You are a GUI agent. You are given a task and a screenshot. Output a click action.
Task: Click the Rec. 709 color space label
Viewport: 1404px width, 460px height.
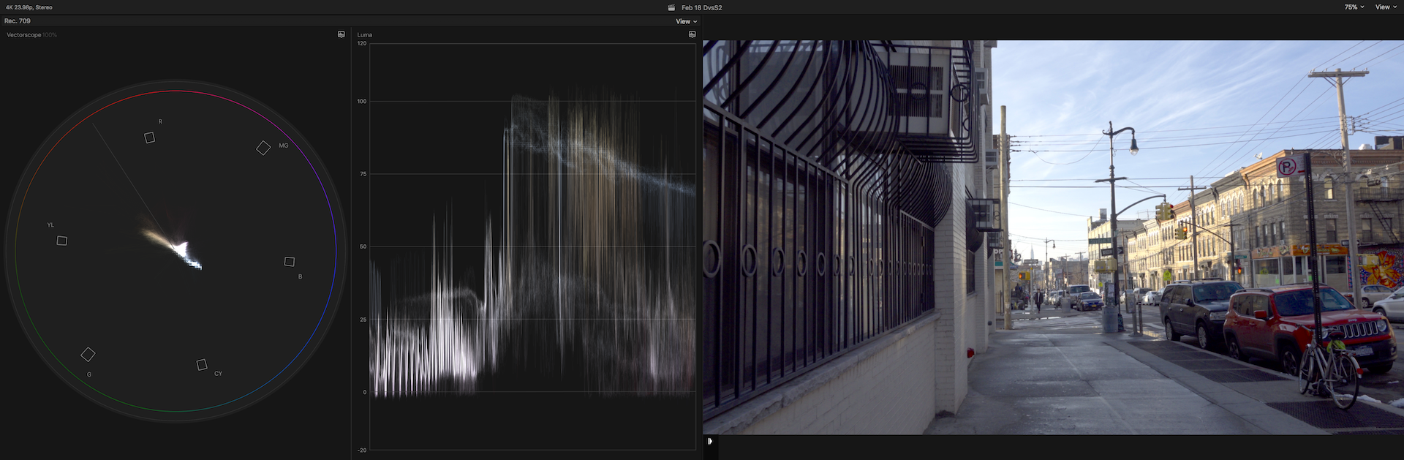(18, 21)
